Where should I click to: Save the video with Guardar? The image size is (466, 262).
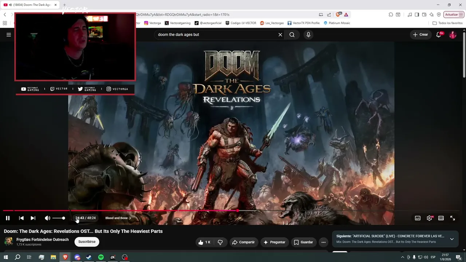click(304, 242)
